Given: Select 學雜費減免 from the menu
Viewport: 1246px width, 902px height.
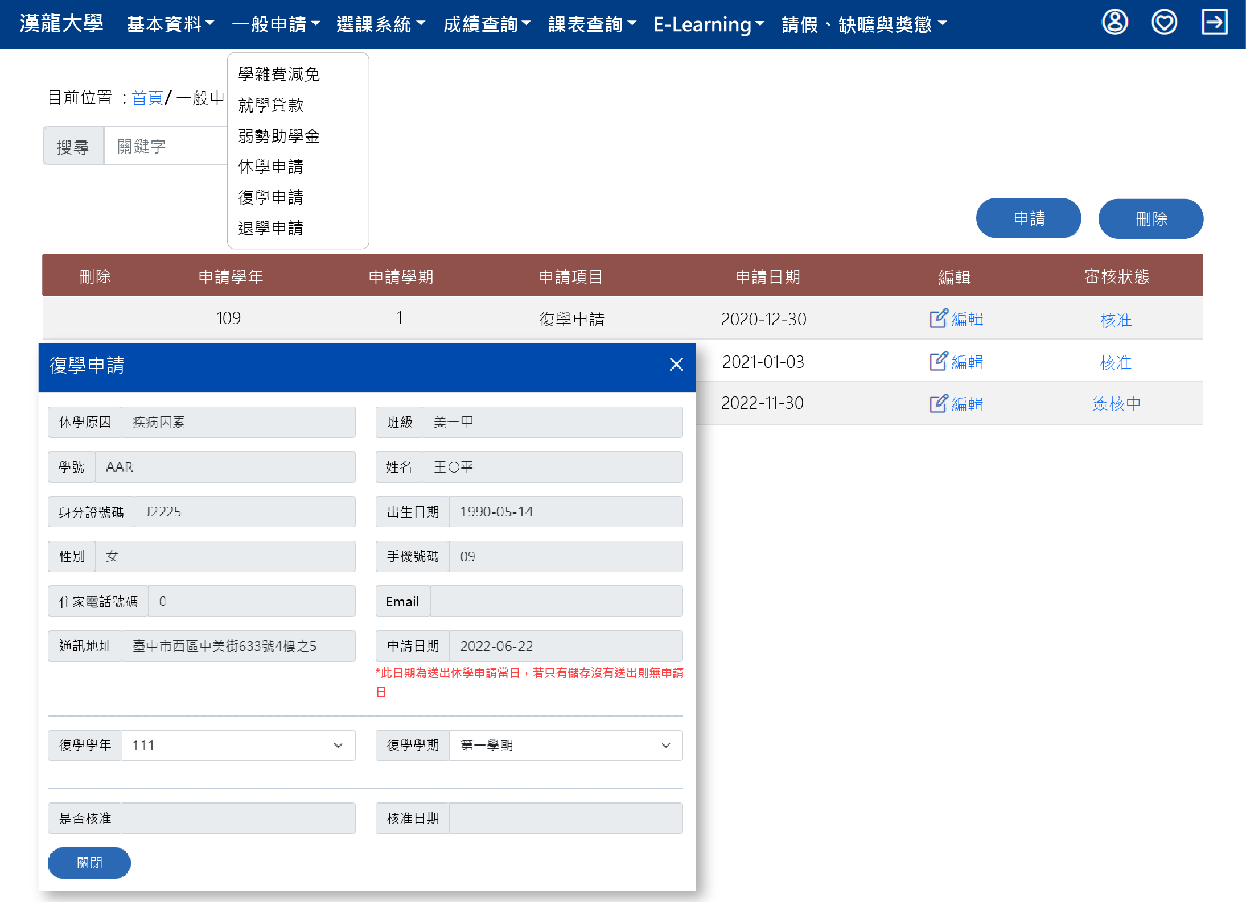Looking at the screenshot, I should click(279, 74).
